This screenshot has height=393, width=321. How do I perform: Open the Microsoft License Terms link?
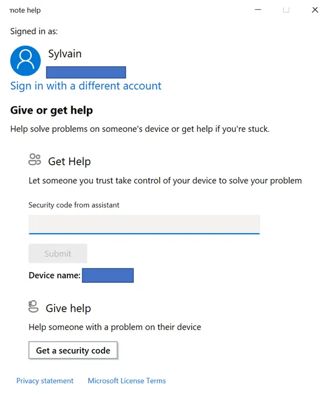pyautogui.click(x=127, y=381)
